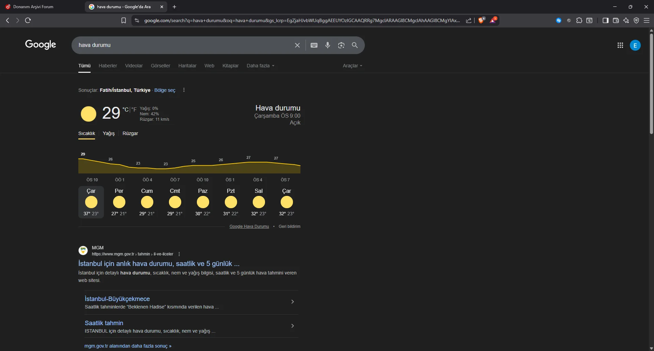
Task: Expand the Daha fazla dropdown
Action: 261,66
